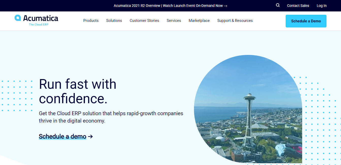The width and height of the screenshot is (341, 165).
Task: Click the Acumatica logo
Action: [x=36, y=20]
